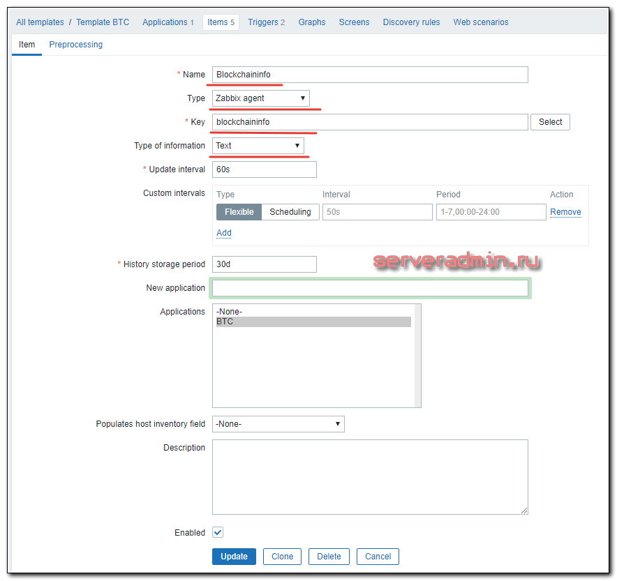Delete the Blockchaininfo item
This screenshot has width=617, height=581.
[x=329, y=556]
